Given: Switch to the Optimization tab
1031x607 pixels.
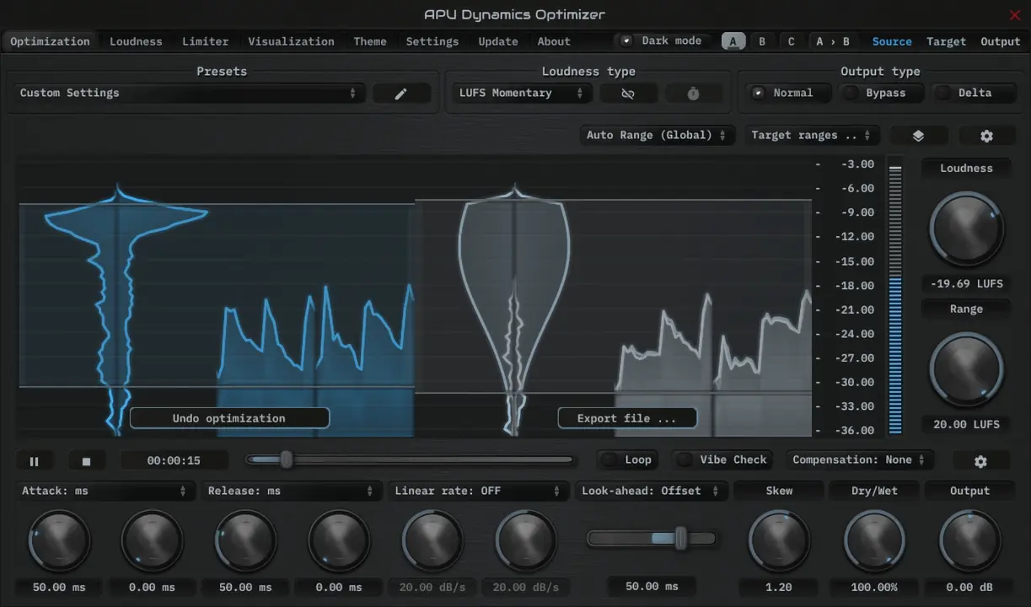Looking at the screenshot, I should pyautogui.click(x=50, y=41).
